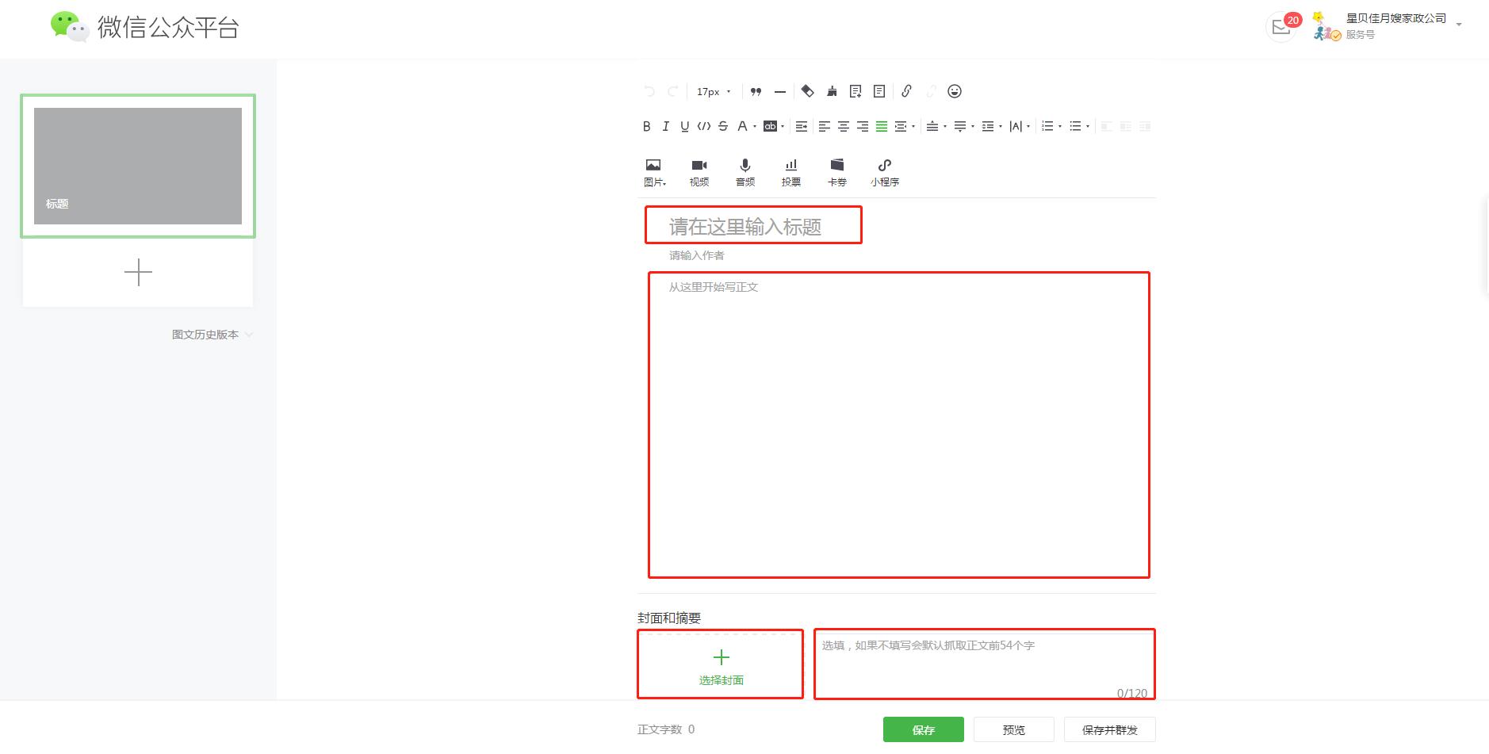Insert a blockquote with the quote icon
The width and height of the screenshot is (1489, 754).
pyautogui.click(x=756, y=92)
